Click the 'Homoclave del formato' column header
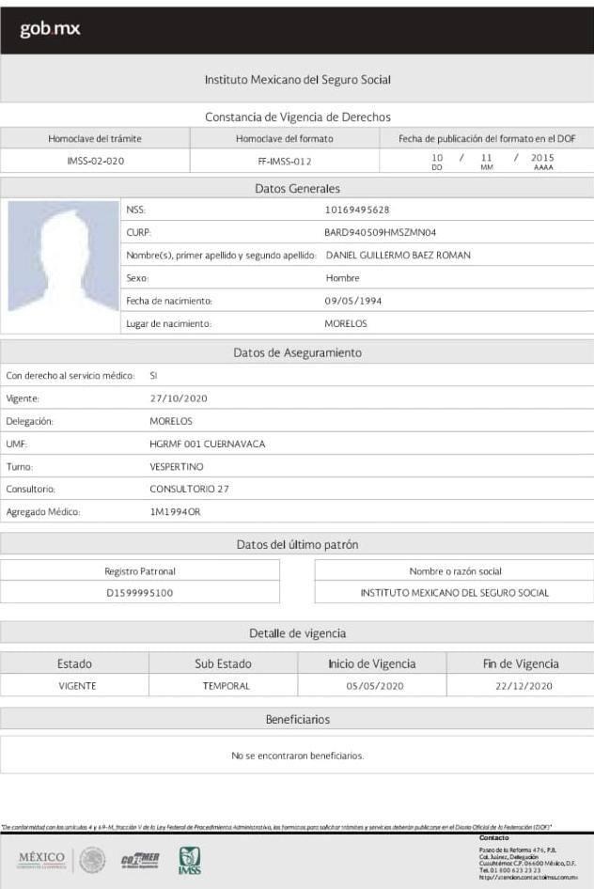 (285, 138)
